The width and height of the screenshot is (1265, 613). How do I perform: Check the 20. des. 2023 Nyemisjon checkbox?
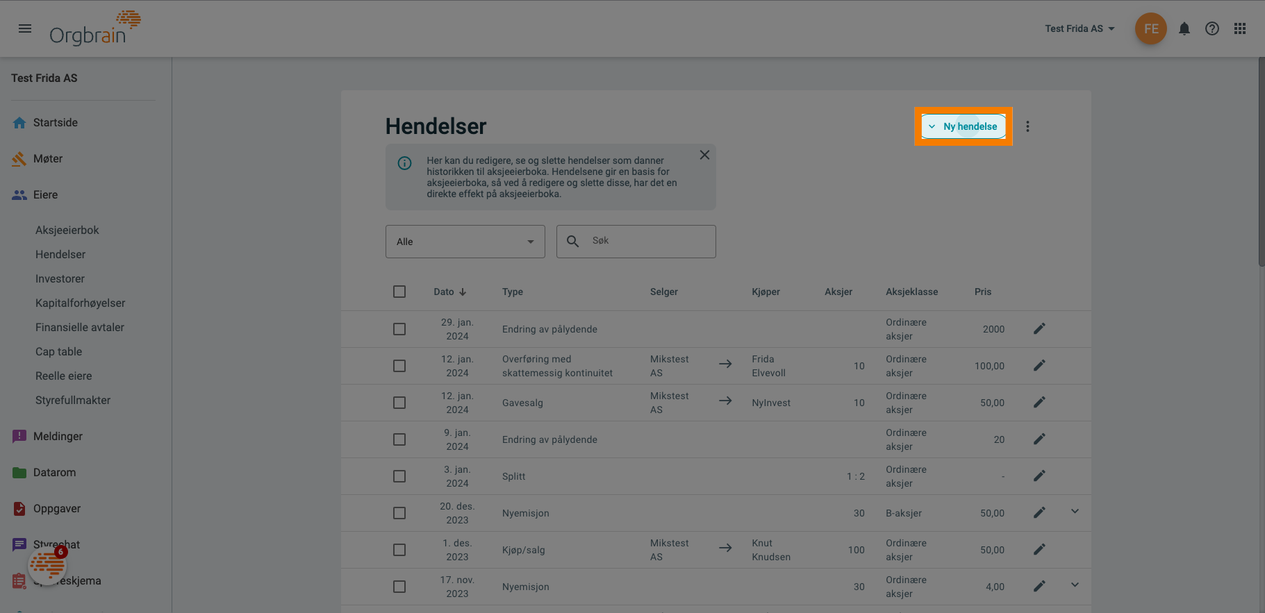399,513
